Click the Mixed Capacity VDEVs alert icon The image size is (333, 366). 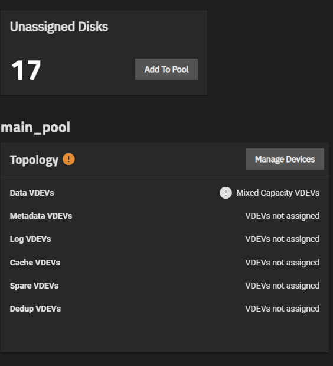pyautogui.click(x=226, y=193)
